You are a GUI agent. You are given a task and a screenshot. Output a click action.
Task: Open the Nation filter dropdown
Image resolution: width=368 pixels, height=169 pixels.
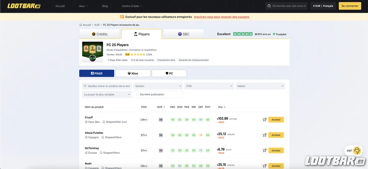click(260, 86)
